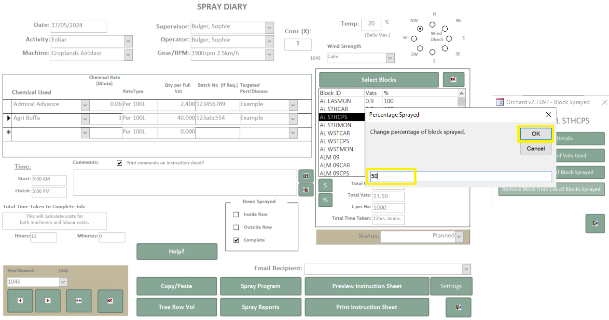609x320 pixels.
Task: Close the Percentage Sprayed dialog with the X
Action: [x=548, y=115]
